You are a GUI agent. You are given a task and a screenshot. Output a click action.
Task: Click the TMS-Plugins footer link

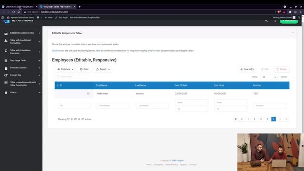(178, 161)
